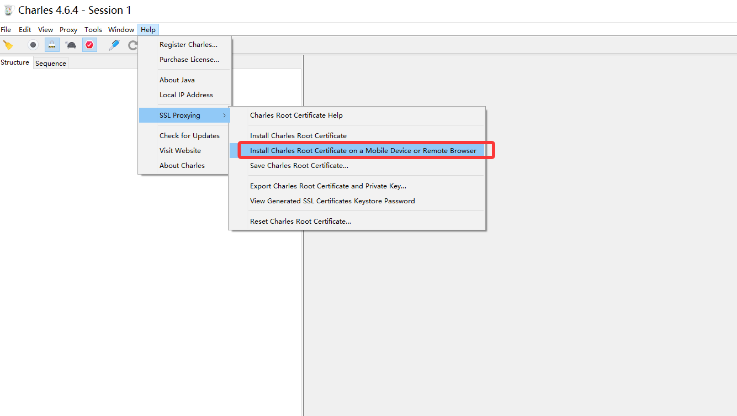
Task: Open the Proxy menu
Action: tap(68, 30)
